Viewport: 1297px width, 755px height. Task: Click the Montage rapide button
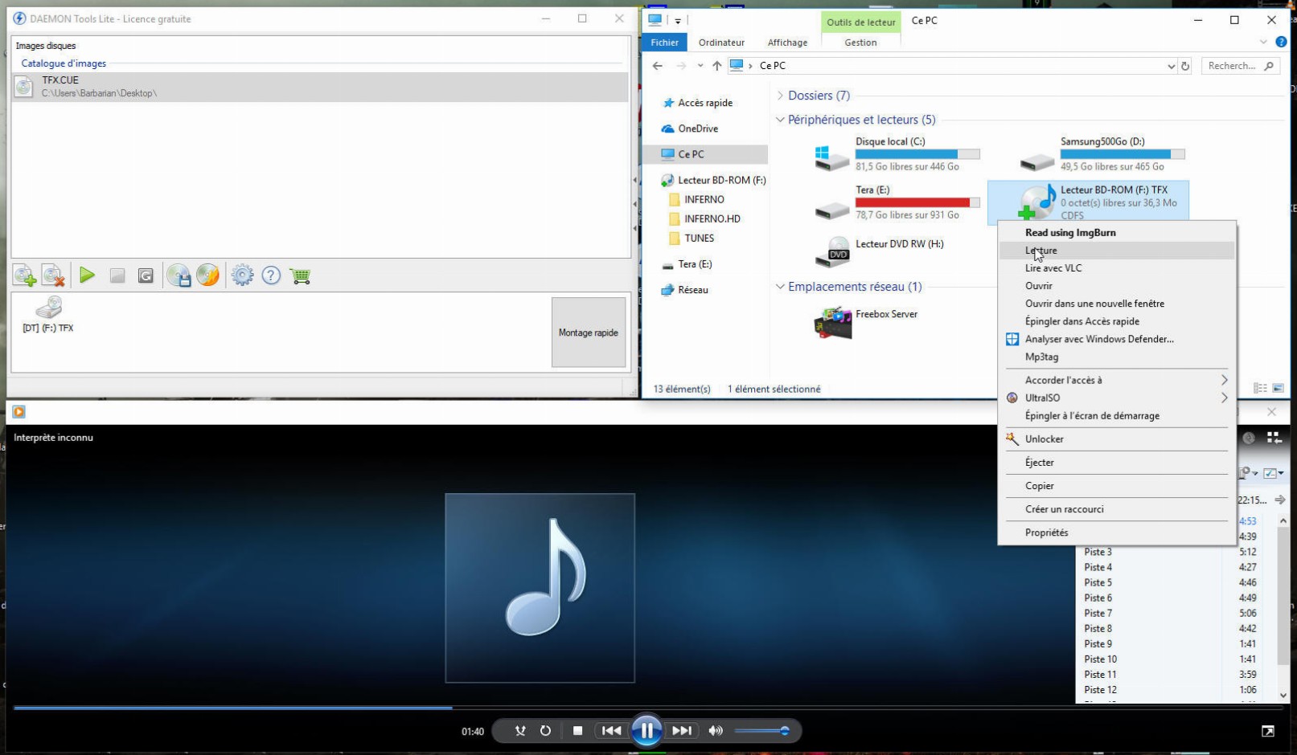(x=589, y=333)
